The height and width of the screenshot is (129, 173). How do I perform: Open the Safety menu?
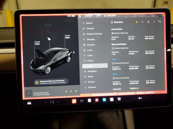(x=89, y=77)
